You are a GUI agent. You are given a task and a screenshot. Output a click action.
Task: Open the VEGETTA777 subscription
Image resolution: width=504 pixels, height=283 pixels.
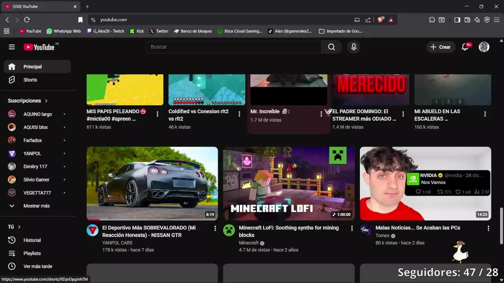pos(37,193)
